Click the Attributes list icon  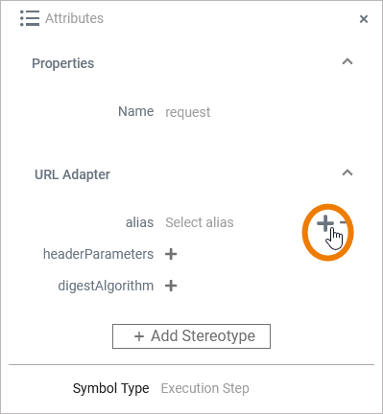[x=30, y=18]
